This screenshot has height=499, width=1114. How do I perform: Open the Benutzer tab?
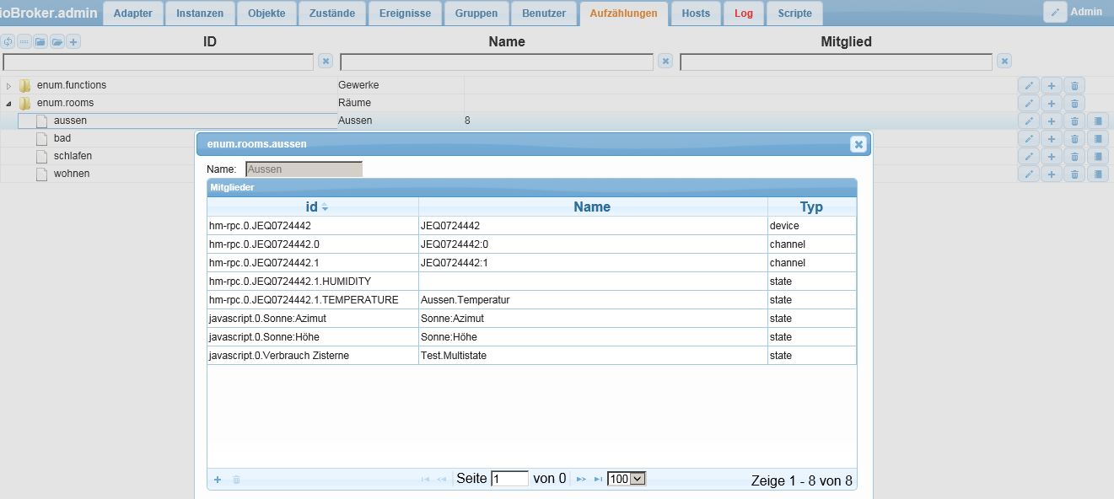[544, 13]
